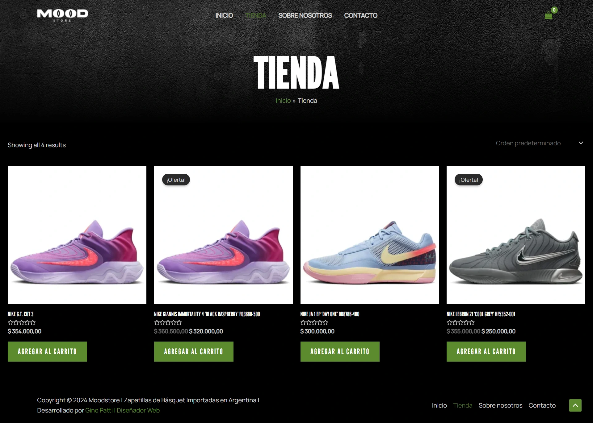Open Sobre Nosotros in the top menu
This screenshot has height=423, width=593.
305,15
